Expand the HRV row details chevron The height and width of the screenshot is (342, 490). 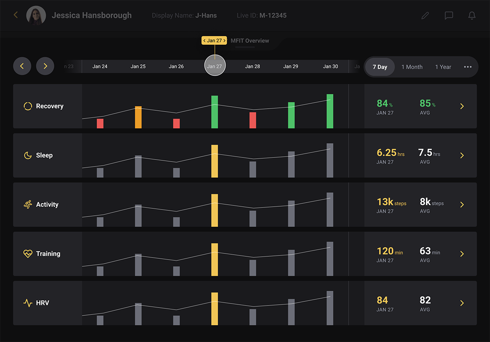coord(462,303)
